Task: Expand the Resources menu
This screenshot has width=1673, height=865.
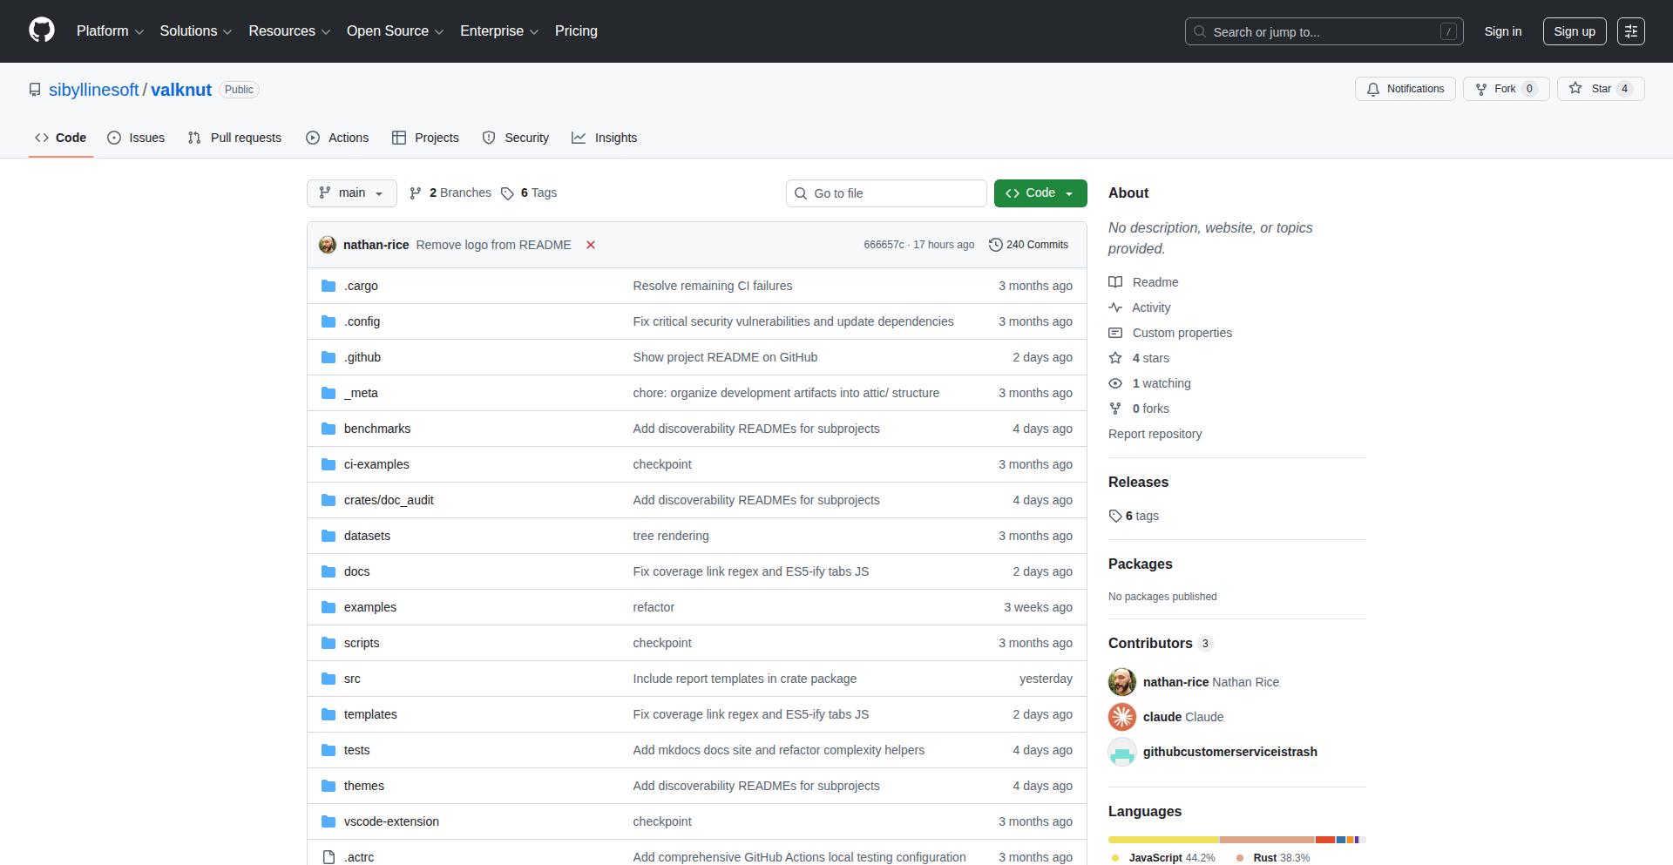Action: (x=290, y=31)
